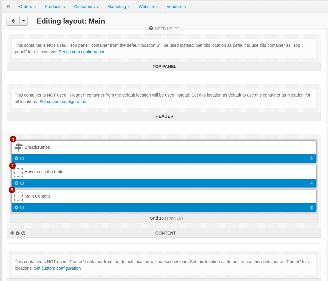
Task: Go to the home dashboard icon
Action: tap(8, 7)
